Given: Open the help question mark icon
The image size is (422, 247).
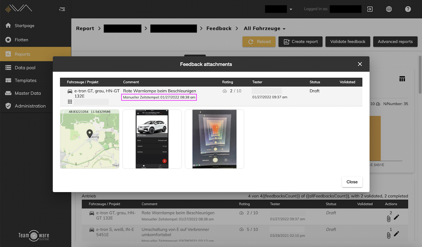Looking at the screenshot, I should click(x=408, y=9).
